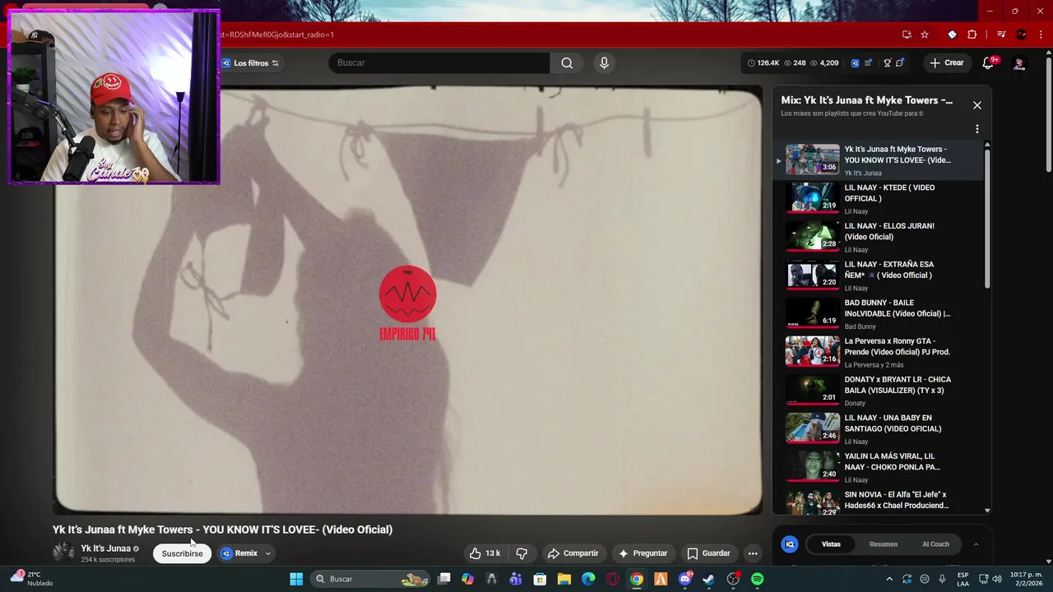
Task: Open Microsoft Teams from taskbar
Action: point(516,579)
